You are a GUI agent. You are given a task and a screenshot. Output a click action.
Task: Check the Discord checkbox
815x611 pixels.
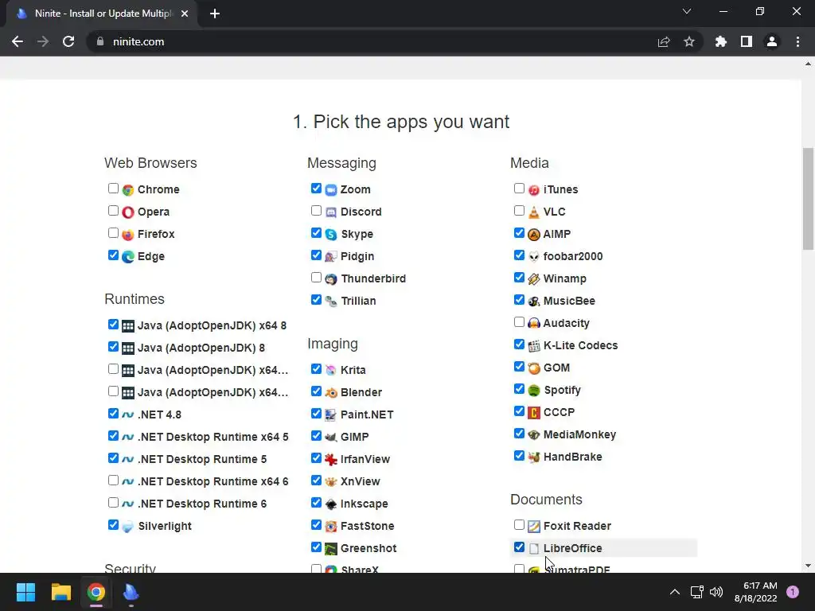[x=316, y=210]
